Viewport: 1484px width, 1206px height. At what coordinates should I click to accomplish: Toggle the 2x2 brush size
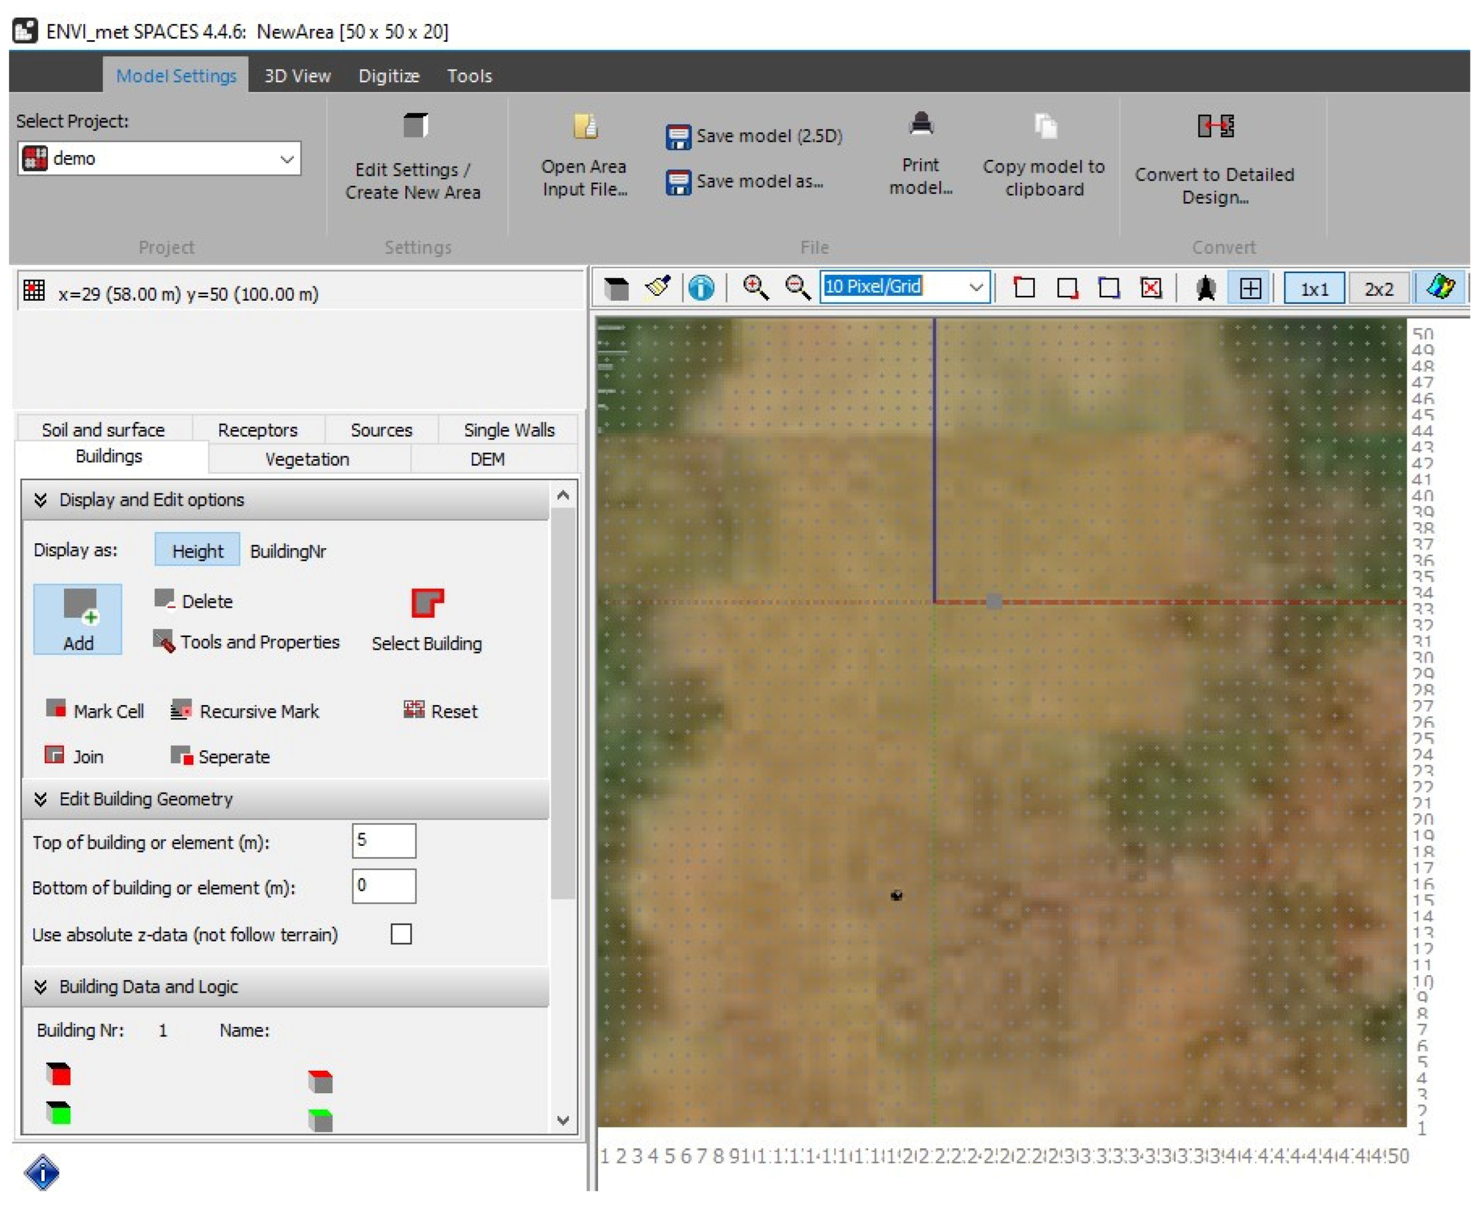(x=1378, y=289)
